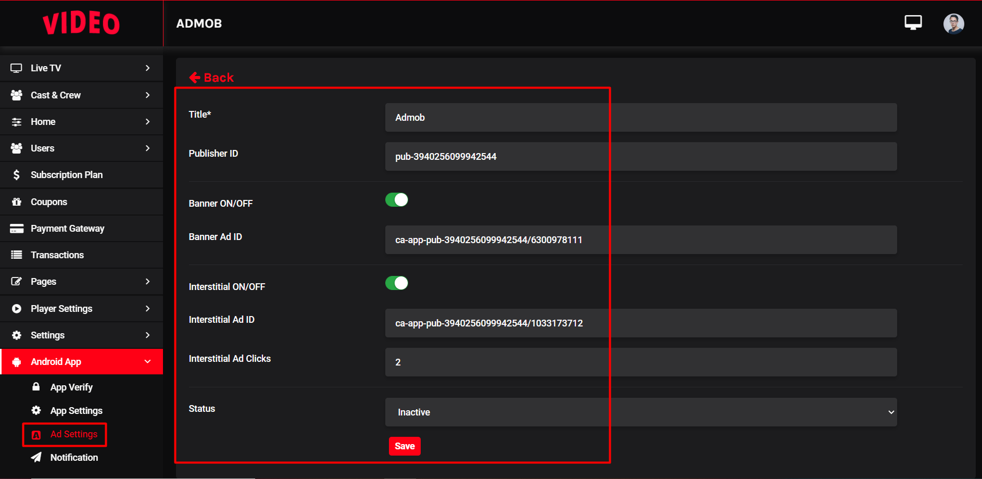Click the Banner Ad ID input field
Screen dimensions: 982x479
(x=641, y=240)
